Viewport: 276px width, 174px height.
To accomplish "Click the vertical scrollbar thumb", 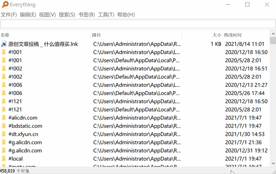I will point(273,40).
